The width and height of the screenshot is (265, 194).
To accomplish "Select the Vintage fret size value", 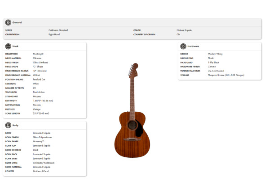I will pyautogui.click(x=37, y=109).
